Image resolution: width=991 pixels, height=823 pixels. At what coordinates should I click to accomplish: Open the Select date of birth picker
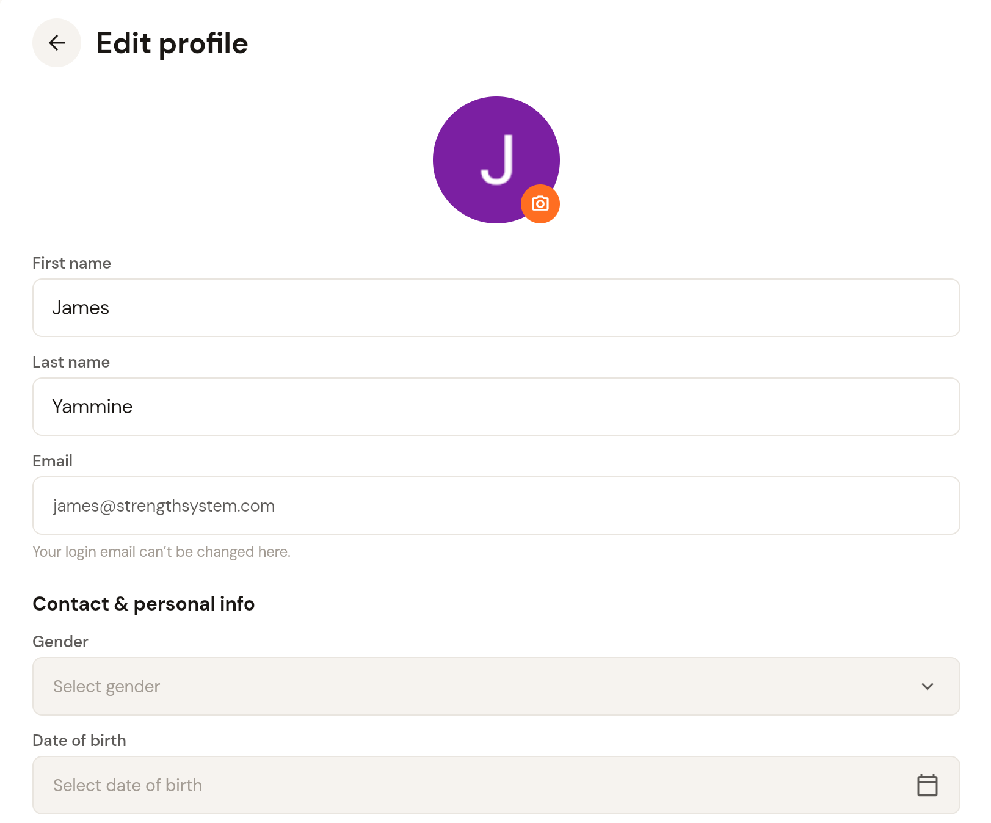pyautogui.click(x=496, y=785)
